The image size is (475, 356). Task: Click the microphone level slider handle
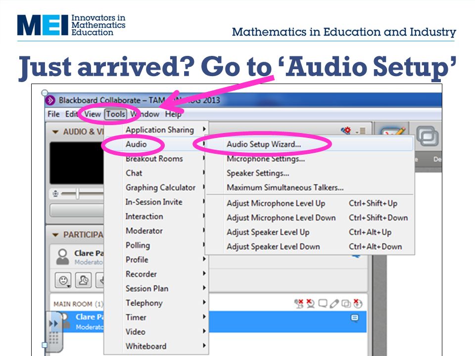pos(78,193)
